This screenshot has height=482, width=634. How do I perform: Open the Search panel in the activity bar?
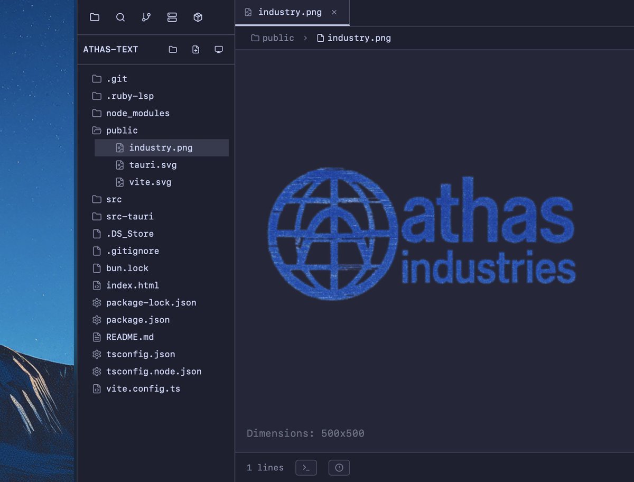click(x=120, y=17)
